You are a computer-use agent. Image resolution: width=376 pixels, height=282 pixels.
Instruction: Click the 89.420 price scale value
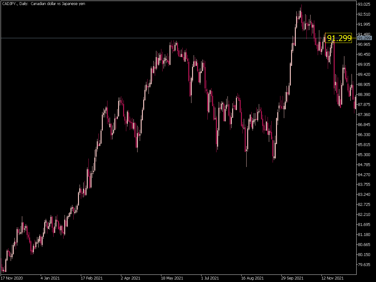364,75
